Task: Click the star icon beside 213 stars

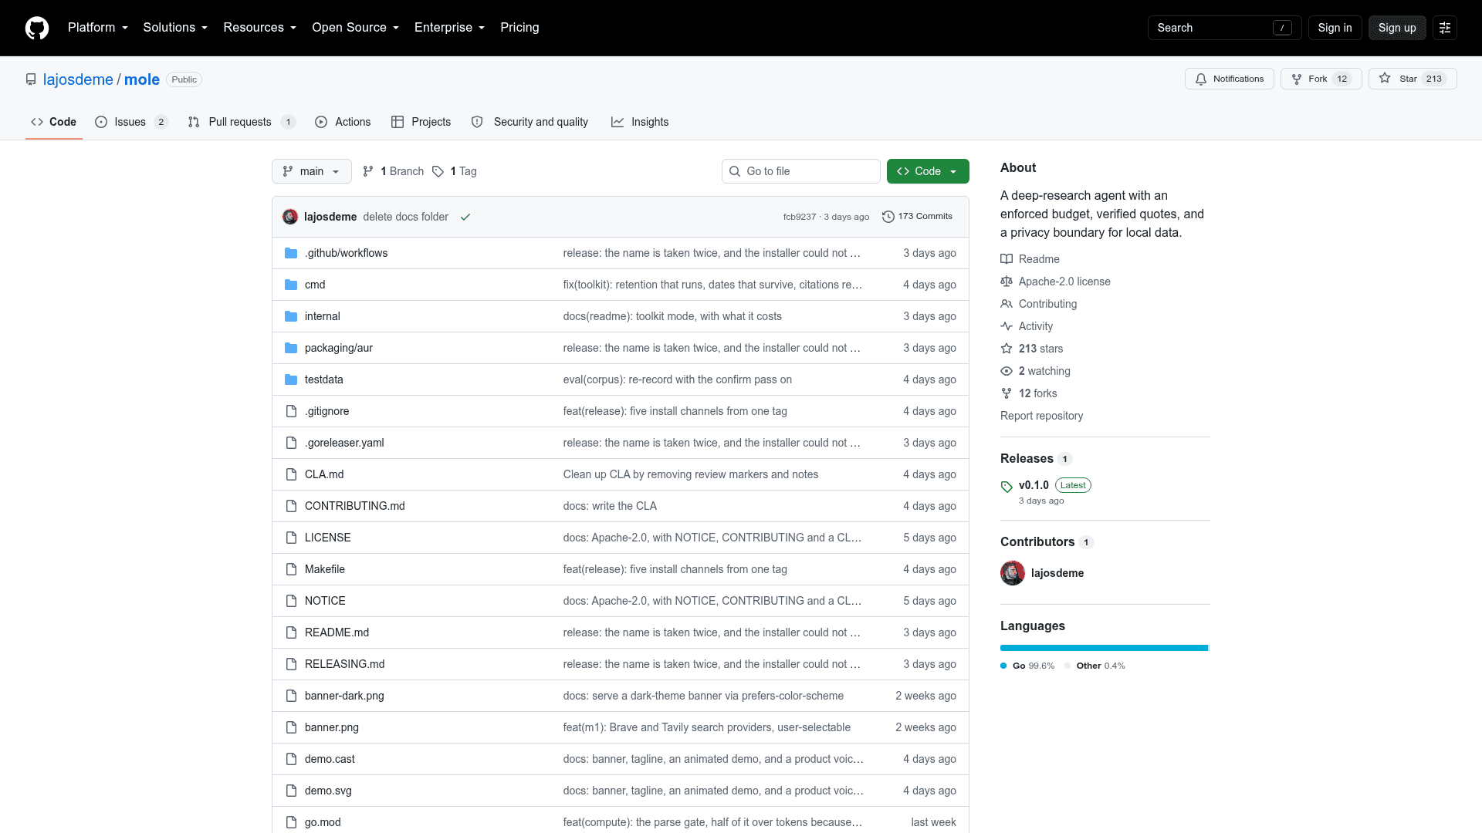Action: click(1007, 349)
